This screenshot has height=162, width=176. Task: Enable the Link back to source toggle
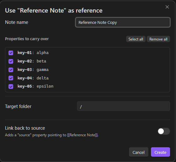point(164,131)
